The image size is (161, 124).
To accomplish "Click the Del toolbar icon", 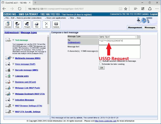I will [46, 25].
